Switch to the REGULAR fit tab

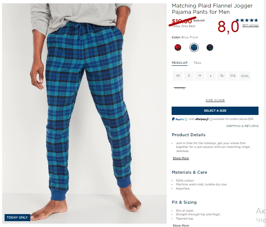pos(180,63)
